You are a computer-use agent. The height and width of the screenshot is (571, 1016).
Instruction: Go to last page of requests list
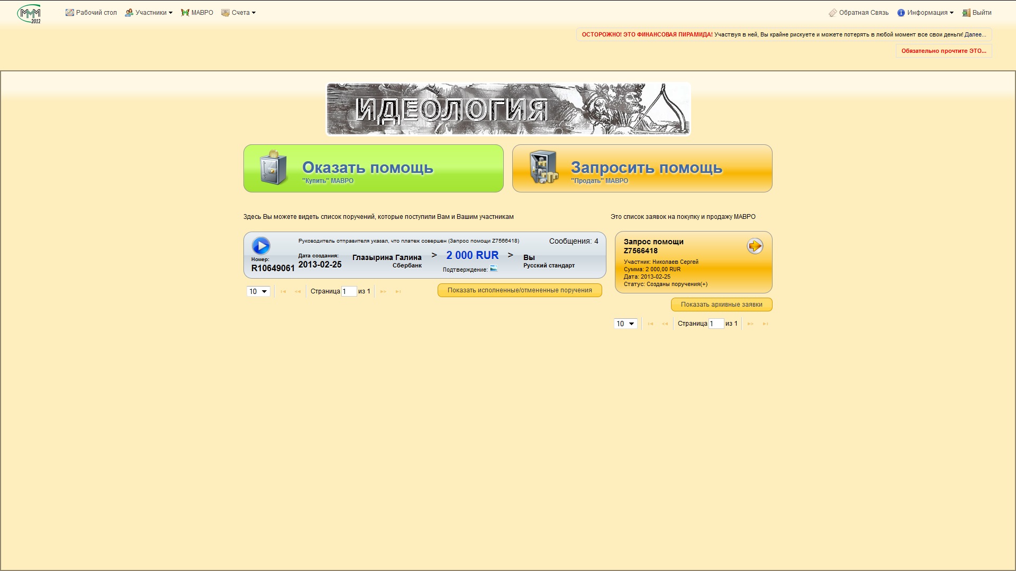[x=765, y=324]
